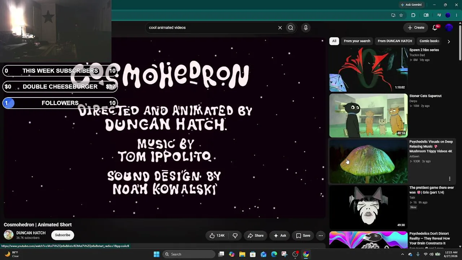Open Copilot from the taskbar
Viewport: 462px width, 260px height.
click(232, 254)
